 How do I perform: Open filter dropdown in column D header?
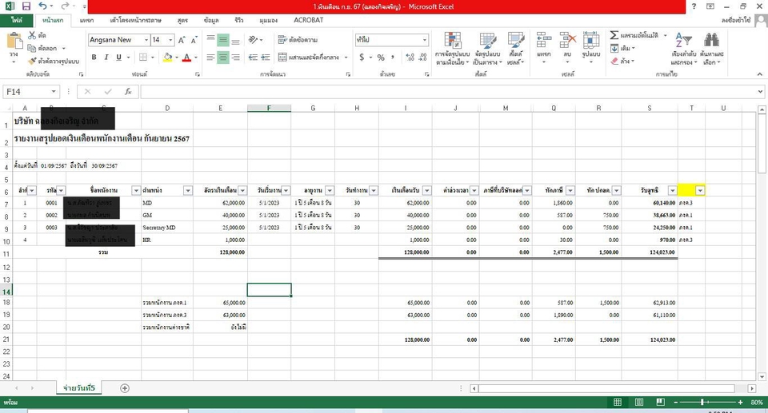click(187, 190)
